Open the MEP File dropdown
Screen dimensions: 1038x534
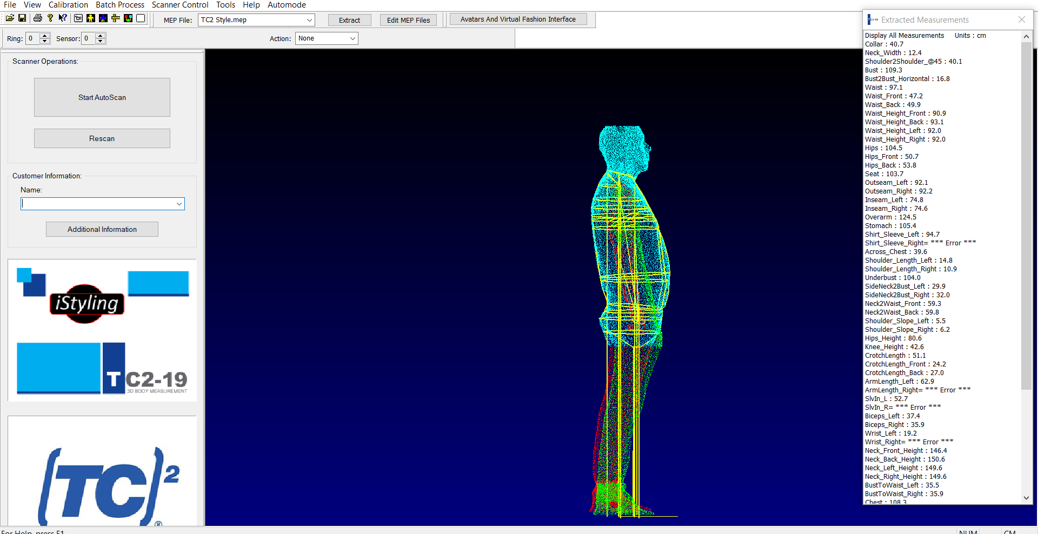[309, 20]
